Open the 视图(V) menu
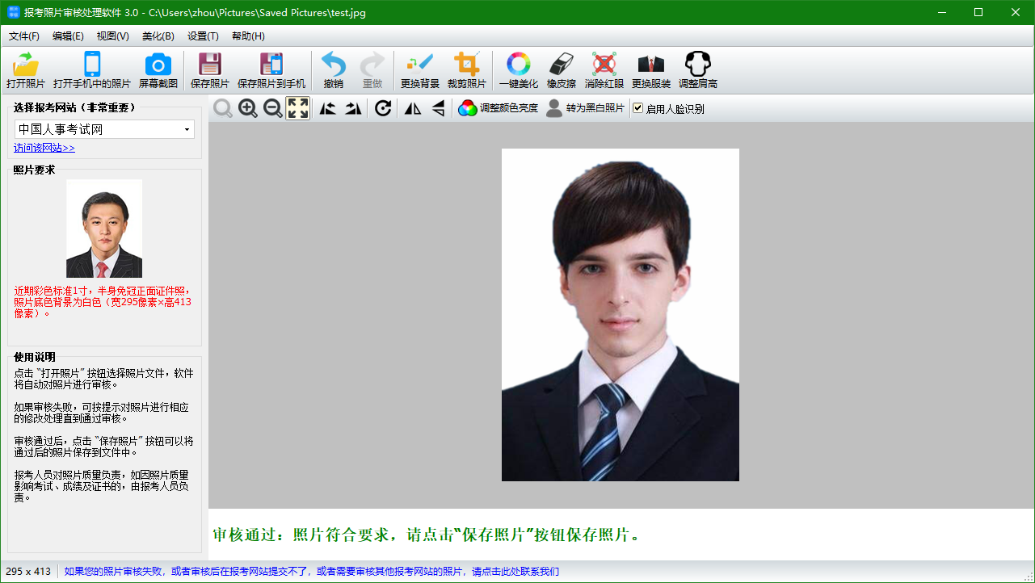 tap(113, 36)
